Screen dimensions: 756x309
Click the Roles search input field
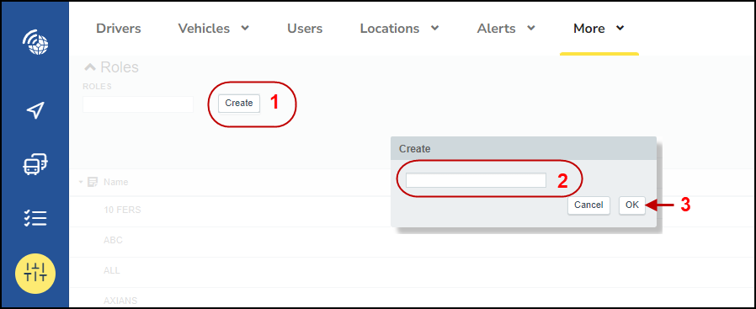click(138, 104)
